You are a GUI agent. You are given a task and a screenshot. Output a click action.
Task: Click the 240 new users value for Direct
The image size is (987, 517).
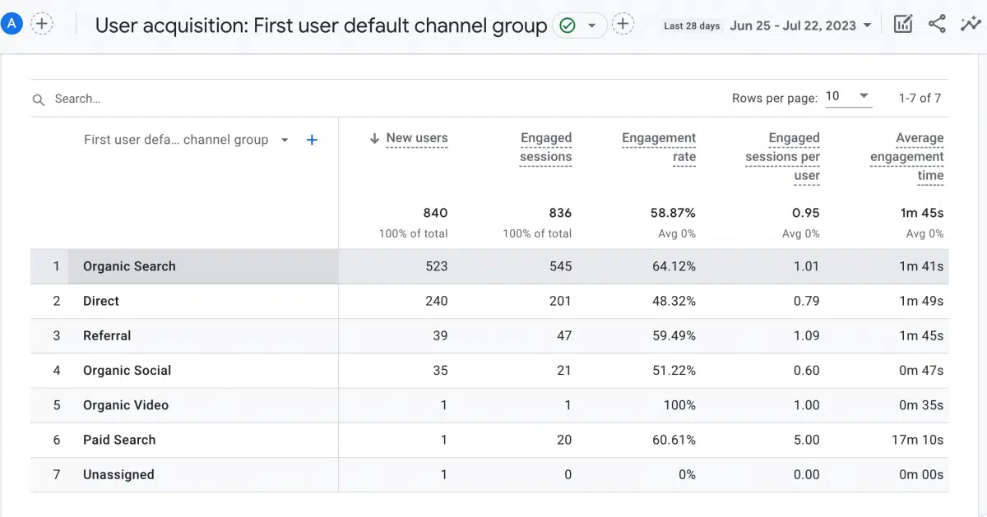[x=436, y=301]
